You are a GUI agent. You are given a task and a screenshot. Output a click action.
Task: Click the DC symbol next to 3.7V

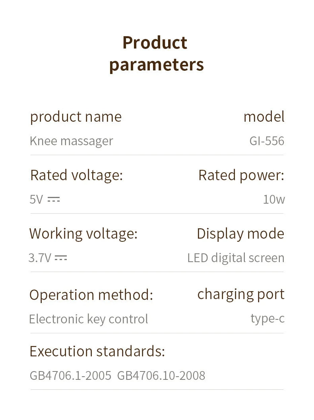61,258
